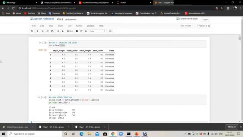Screen dimensions: 243x137
Task: Open Chrome from the taskbar
Action: (113, 134)
